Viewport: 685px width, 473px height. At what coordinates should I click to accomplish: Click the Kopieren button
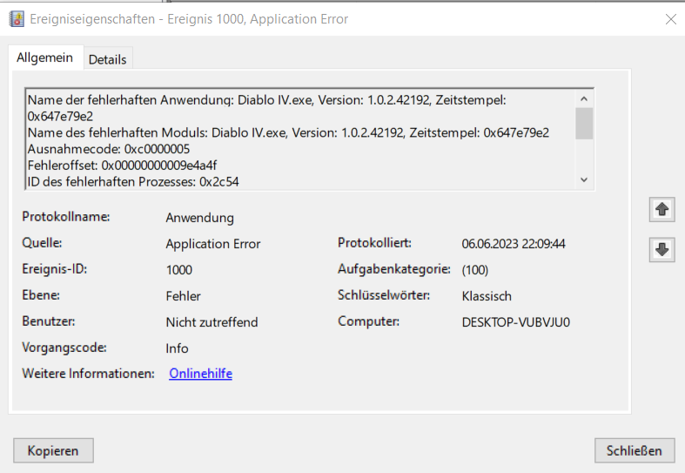[53, 450]
